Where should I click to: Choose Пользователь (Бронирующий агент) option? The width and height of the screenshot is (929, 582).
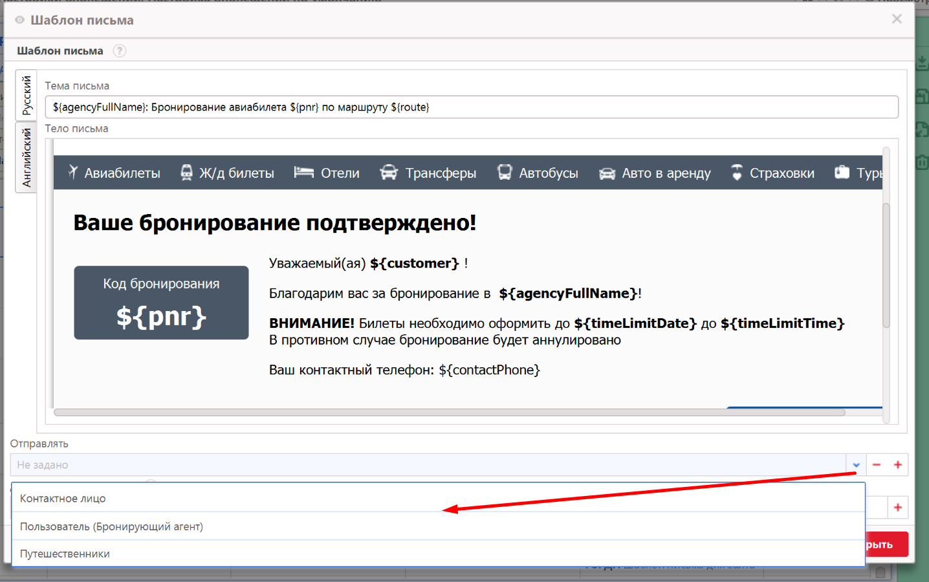coord(111,526)
